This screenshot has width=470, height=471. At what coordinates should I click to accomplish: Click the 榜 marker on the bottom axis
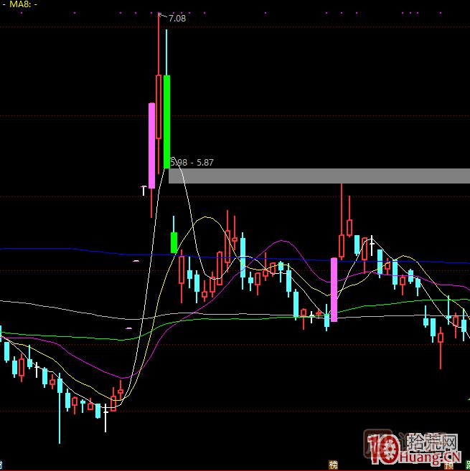333,465
